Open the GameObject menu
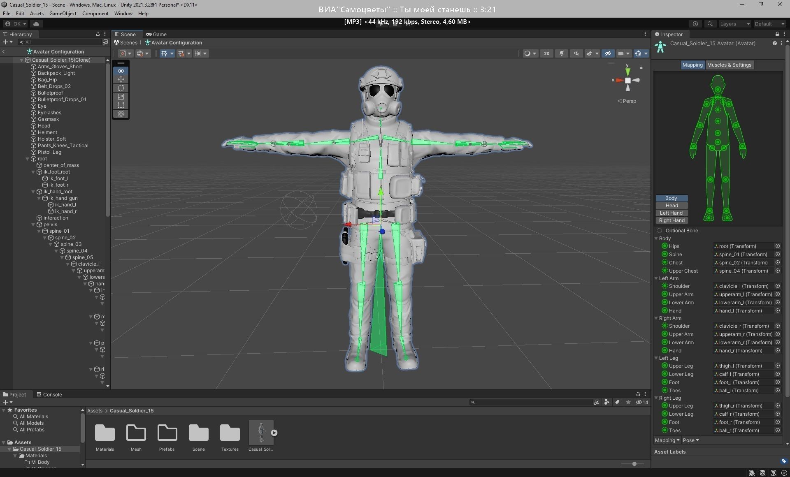 point(63,13)
